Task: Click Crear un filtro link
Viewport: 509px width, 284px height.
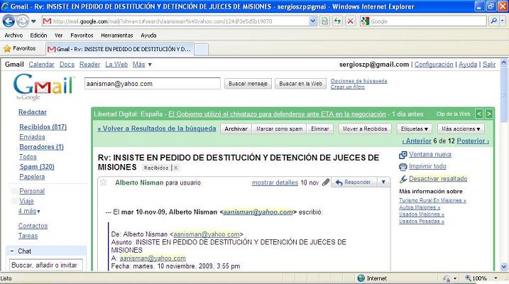Action: pyautogui.click(x=347, y=87)
